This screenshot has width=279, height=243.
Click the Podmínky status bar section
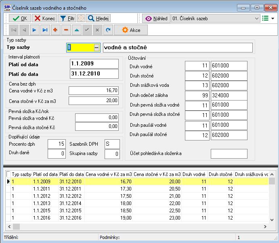click(166, 237)
